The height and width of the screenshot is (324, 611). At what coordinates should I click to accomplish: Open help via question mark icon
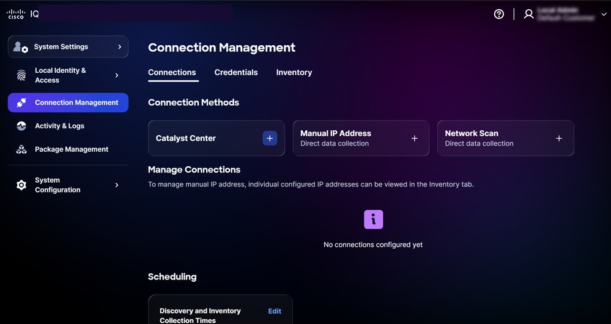[x=499, y=14]
